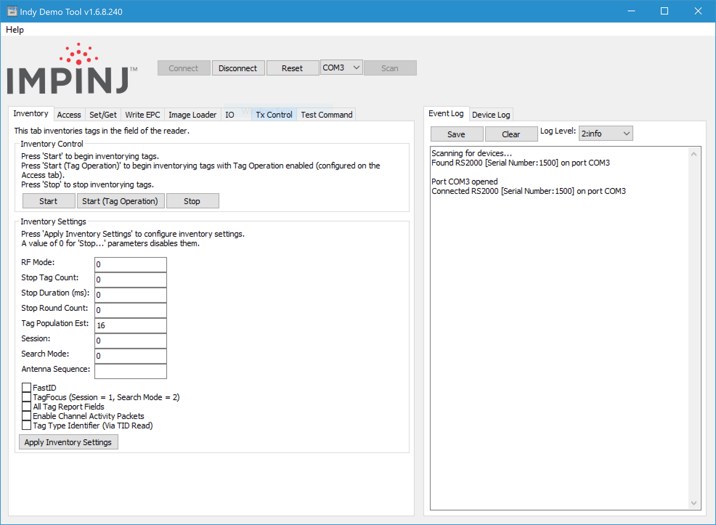Tick Tag Type Identifier checkbox

click(x=27, y=425)
